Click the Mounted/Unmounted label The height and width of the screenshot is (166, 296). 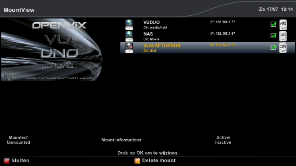click(18, 140)
